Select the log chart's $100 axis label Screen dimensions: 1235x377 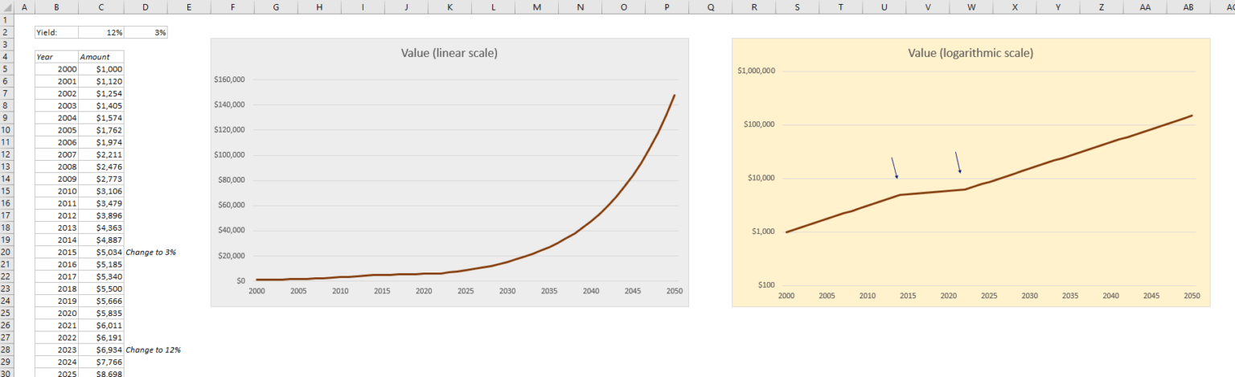[x=765, y=285]
